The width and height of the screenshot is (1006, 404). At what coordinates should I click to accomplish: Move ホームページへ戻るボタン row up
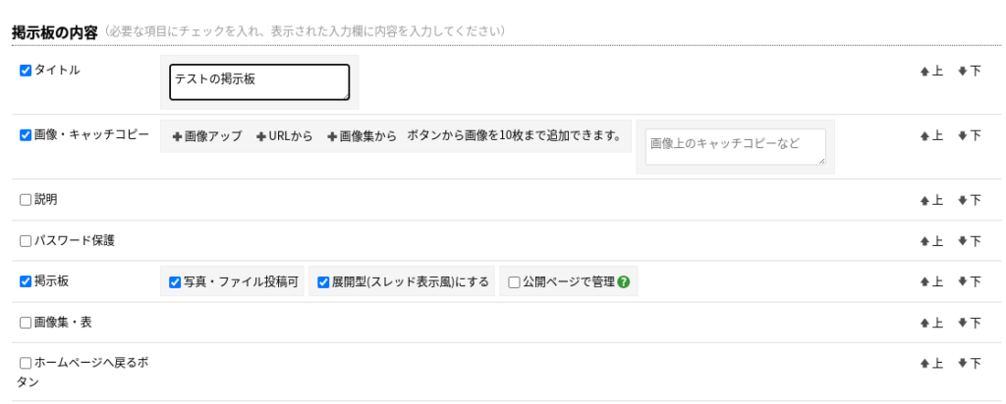point(931,363)
